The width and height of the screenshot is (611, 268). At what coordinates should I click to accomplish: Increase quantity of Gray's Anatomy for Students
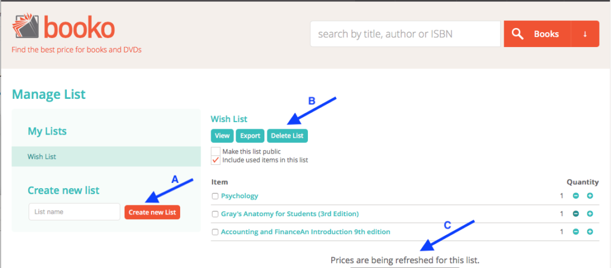(x=590, y=214)
